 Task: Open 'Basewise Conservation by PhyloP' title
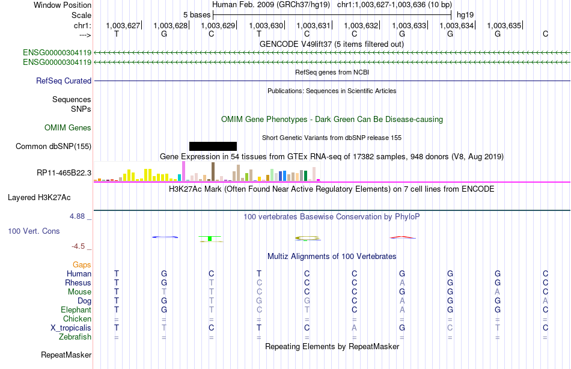pyautogui.click(x=332, y=217)
